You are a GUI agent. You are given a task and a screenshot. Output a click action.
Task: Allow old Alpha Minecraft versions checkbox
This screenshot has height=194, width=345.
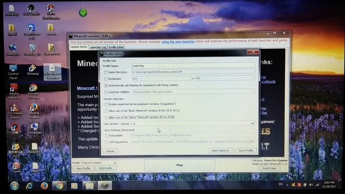pyautogui.click(x=107, y=117)
